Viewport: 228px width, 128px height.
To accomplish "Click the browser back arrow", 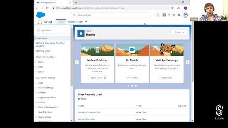I will tap(37, 8).
